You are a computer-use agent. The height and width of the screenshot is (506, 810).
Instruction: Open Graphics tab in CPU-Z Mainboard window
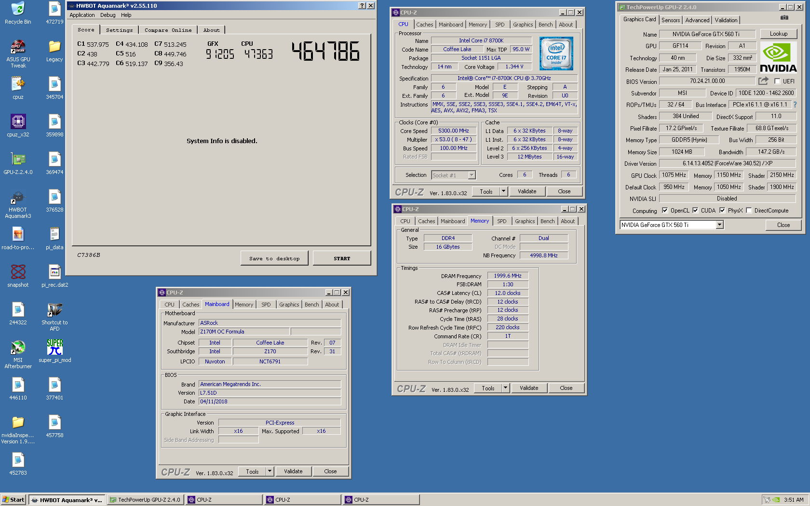pos(289,305)
